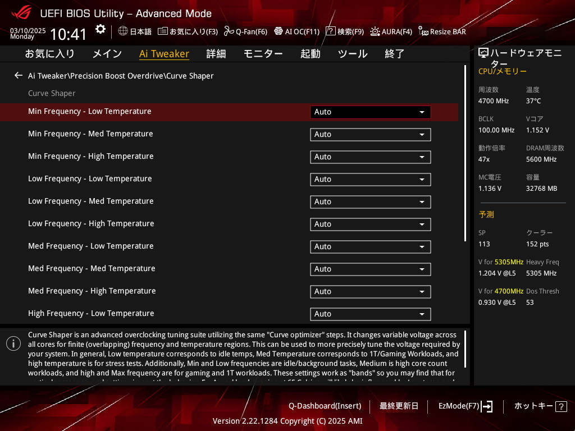Image resolution: width=575 pixels, height=431 pixels.
Task: Go back using the left arrow icon
Action: pos(19,76)
